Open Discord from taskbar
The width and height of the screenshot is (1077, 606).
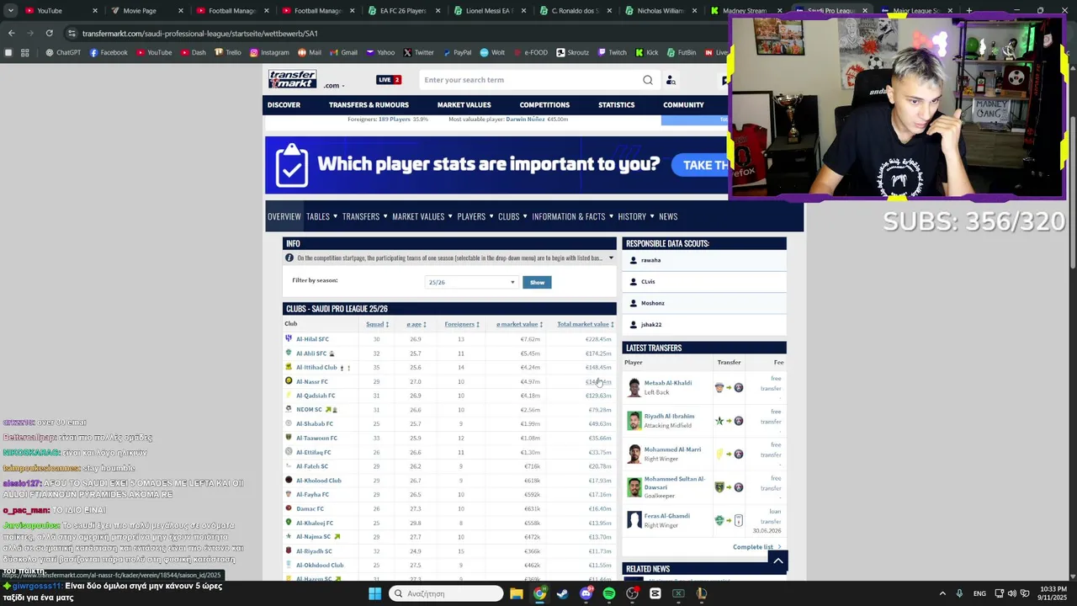tap(586, 593)
